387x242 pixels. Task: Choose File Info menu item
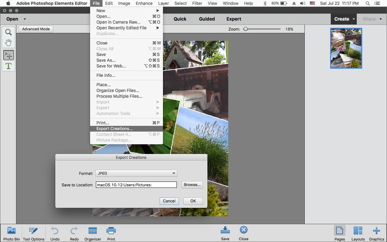[x=126, y=75]
